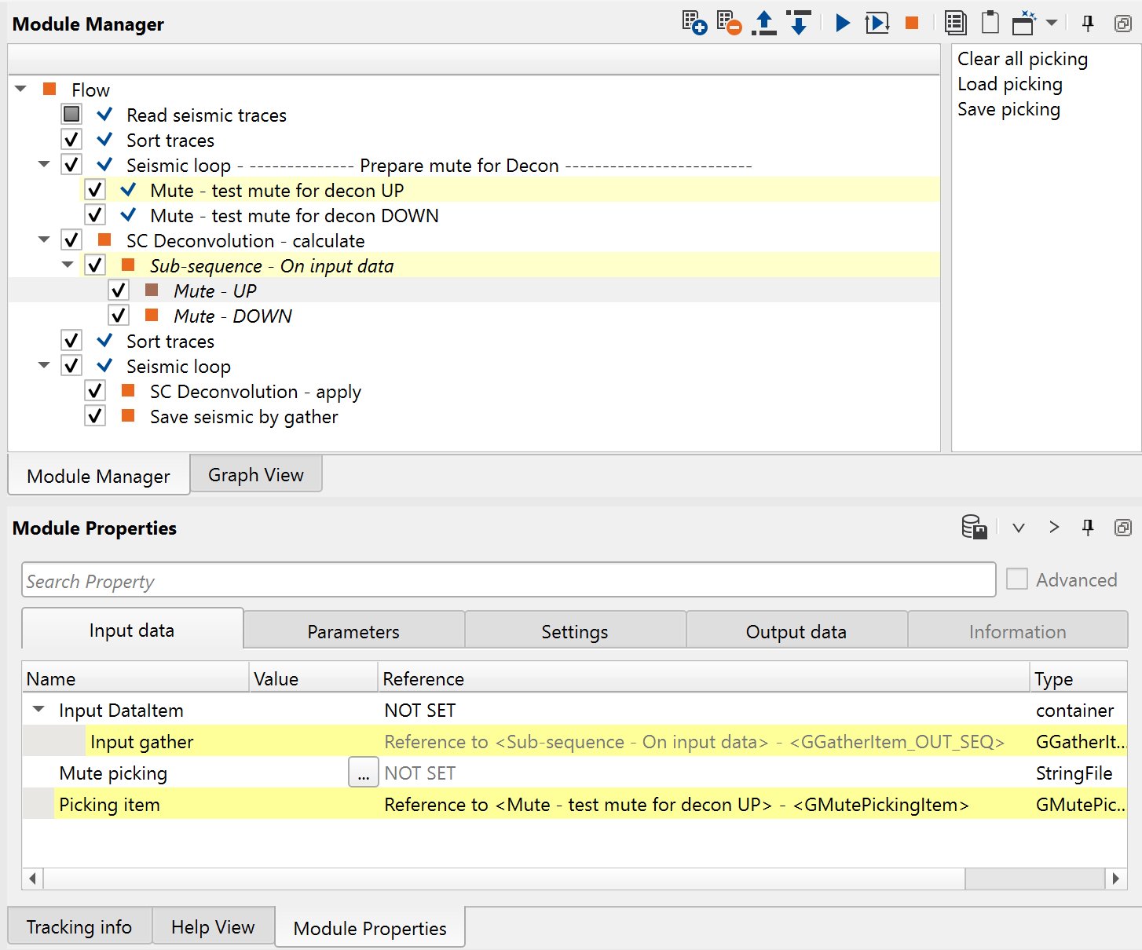This screenshot has height=950, width=1142.
Task: Click the Search Property input field
Action: click(x=508, y=581)
